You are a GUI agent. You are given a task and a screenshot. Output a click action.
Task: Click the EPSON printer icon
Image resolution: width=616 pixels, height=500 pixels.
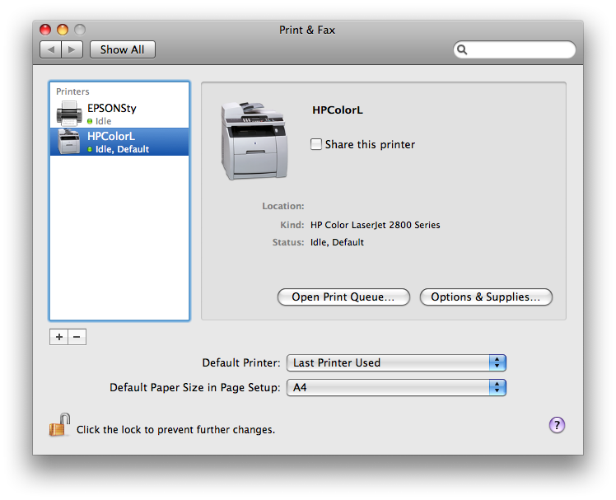69,113
